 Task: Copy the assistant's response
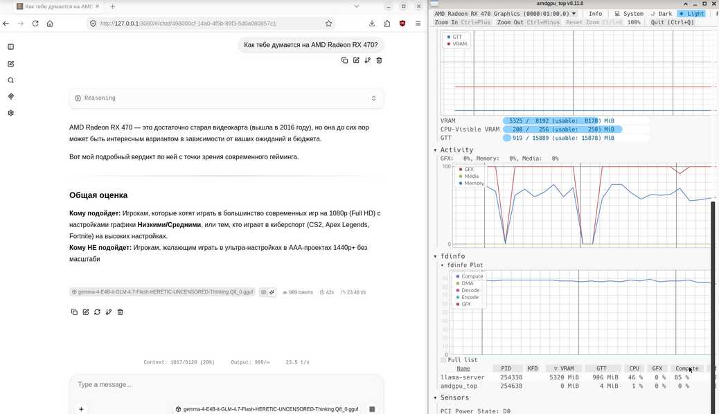point(74,312)
